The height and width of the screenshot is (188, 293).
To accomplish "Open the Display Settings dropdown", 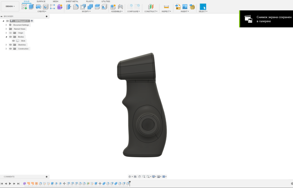I will pos(154,177).
